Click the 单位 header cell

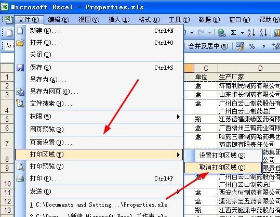click(206, 77)
